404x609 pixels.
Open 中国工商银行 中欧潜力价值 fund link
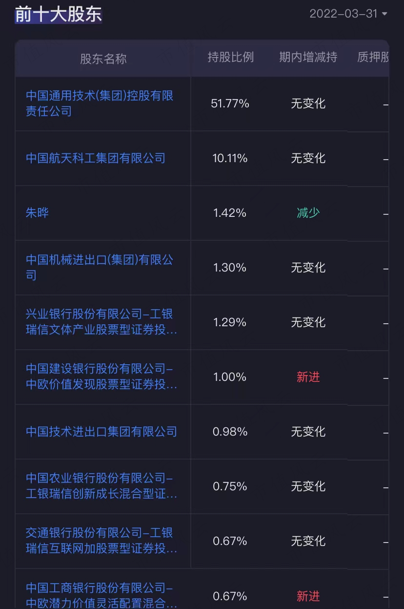point(101,595)
